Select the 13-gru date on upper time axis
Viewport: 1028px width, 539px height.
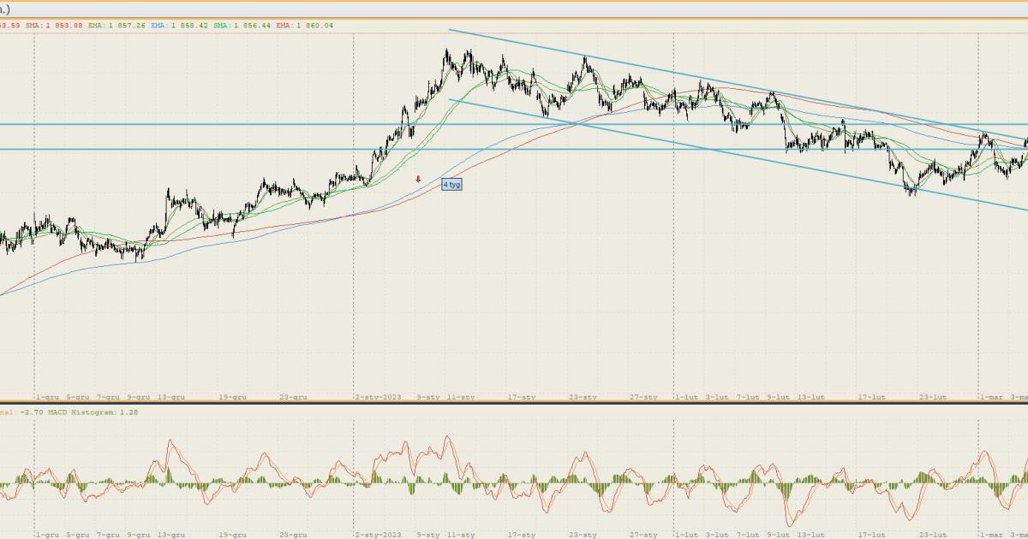click(x=171, y=398)
